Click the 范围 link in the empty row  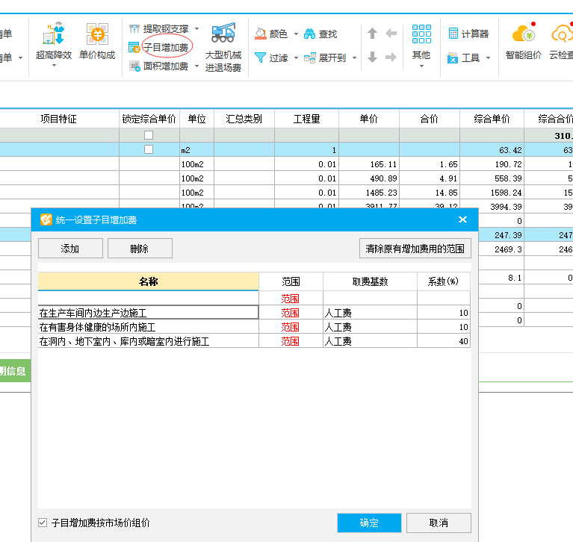point(290,299)
